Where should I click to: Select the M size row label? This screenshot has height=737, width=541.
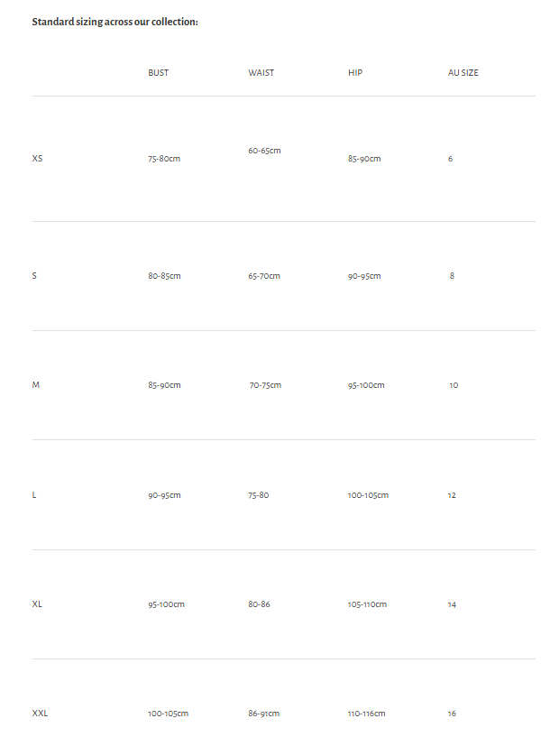(x=36, y=385)
